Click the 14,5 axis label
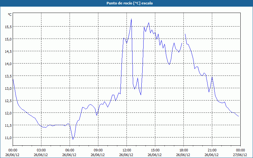Viewport: 253px width, 158px height. pos(8,52)
